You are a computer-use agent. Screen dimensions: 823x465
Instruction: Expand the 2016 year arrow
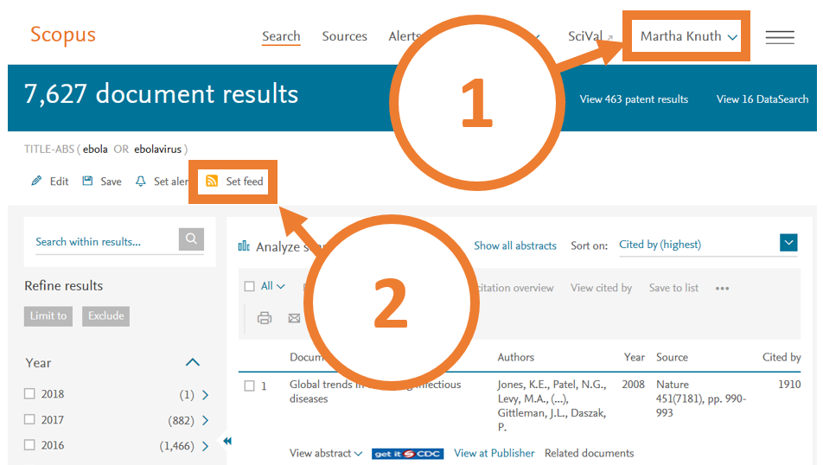[x=205, y=446]
